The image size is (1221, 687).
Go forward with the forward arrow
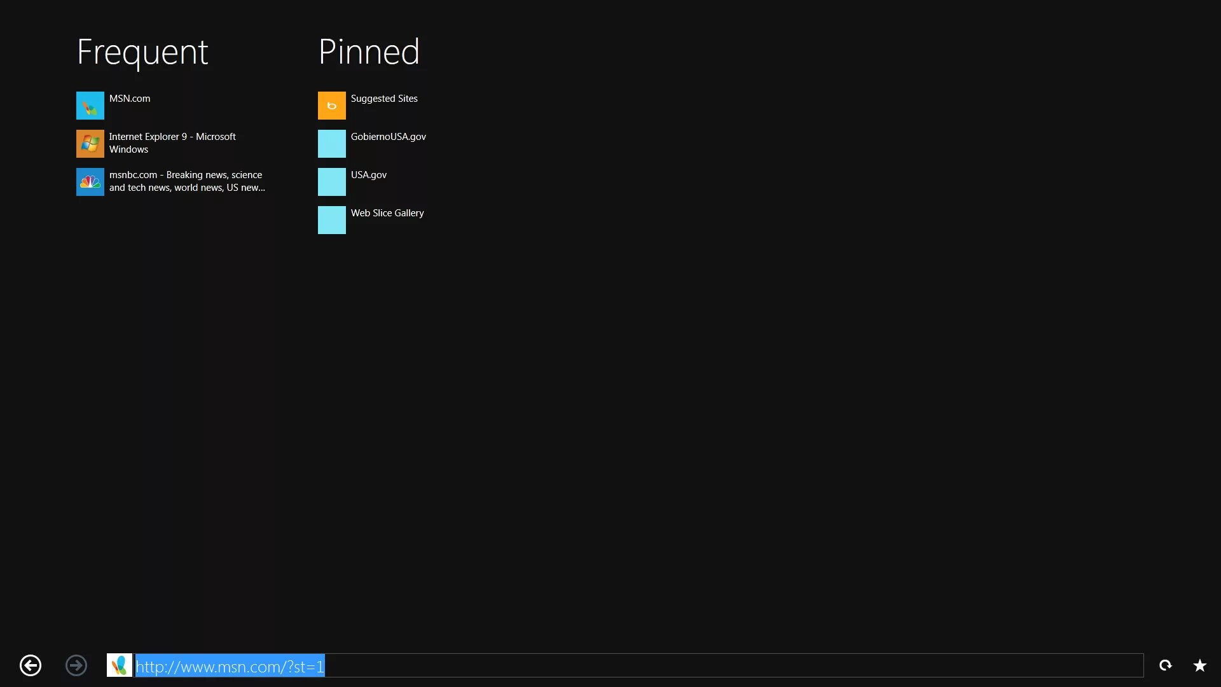pos(76,665)
